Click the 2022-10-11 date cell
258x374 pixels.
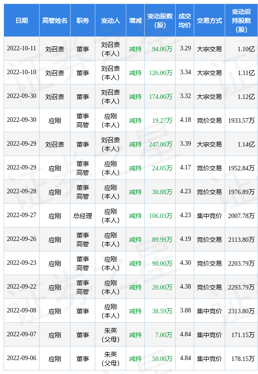tap(22, 49)
